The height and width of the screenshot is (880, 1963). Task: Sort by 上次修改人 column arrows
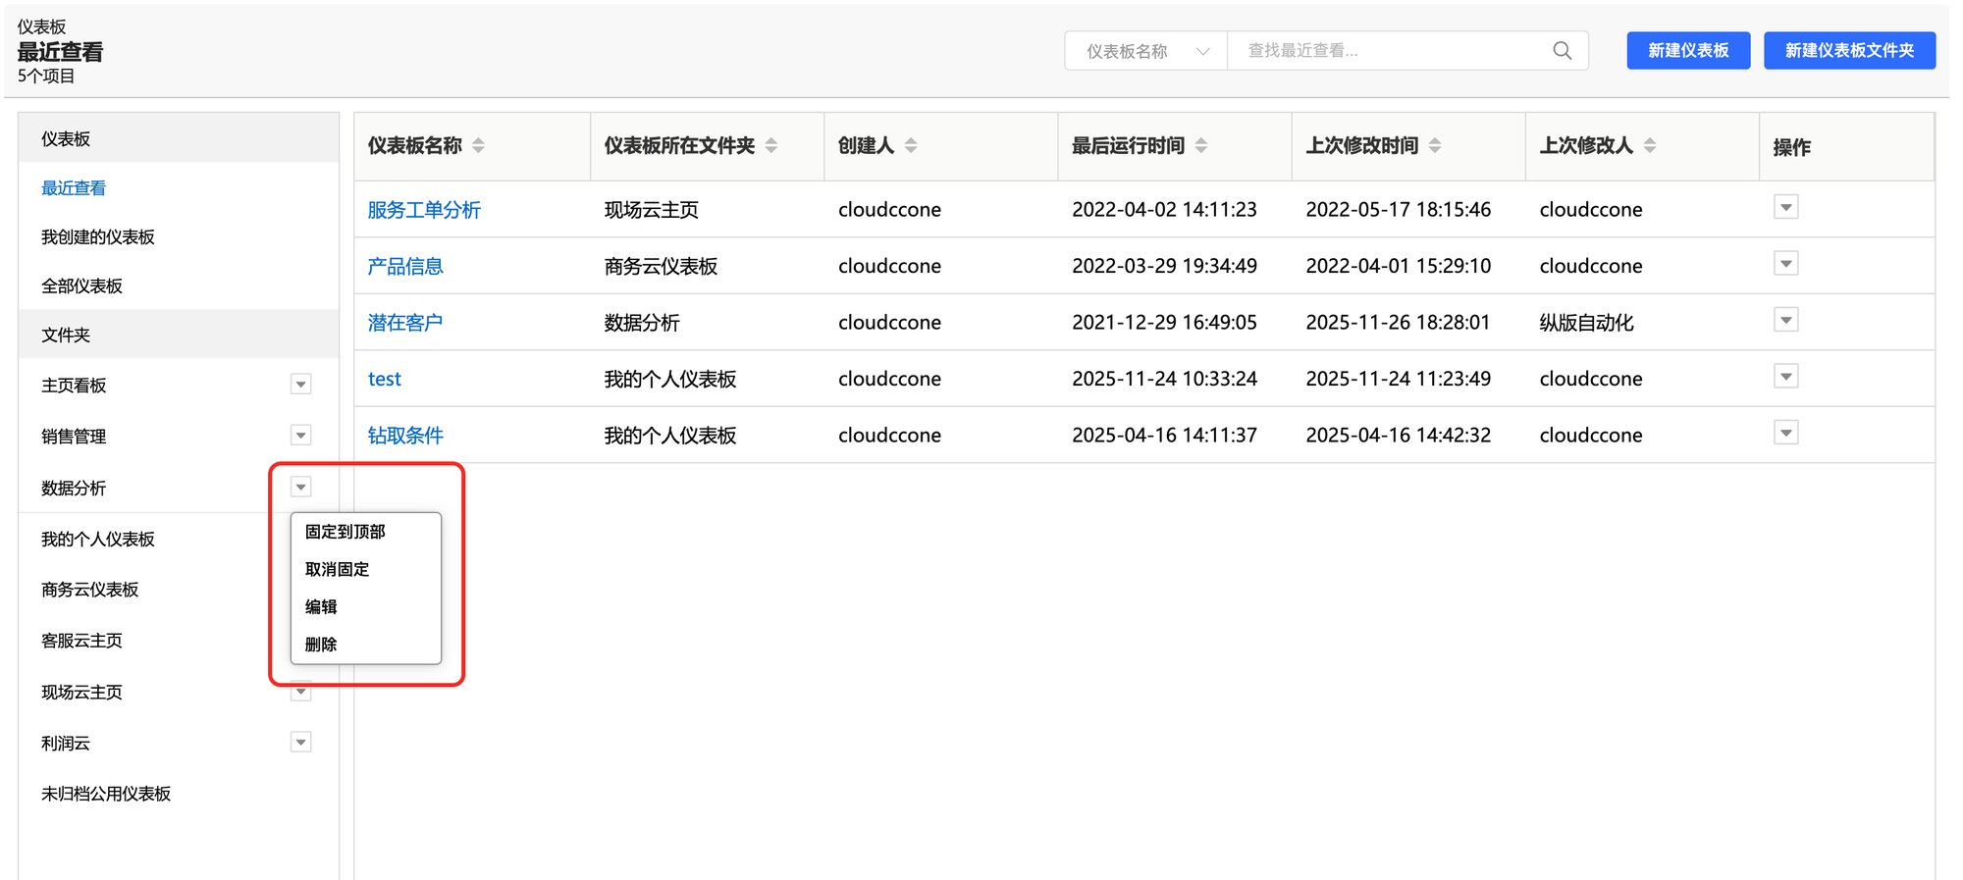click(x=1650, y=146)
